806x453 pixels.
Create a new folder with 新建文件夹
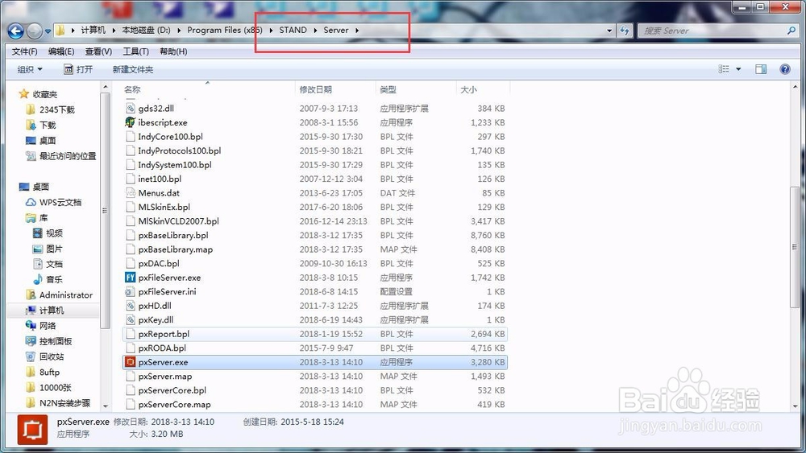tap(133, 69)
